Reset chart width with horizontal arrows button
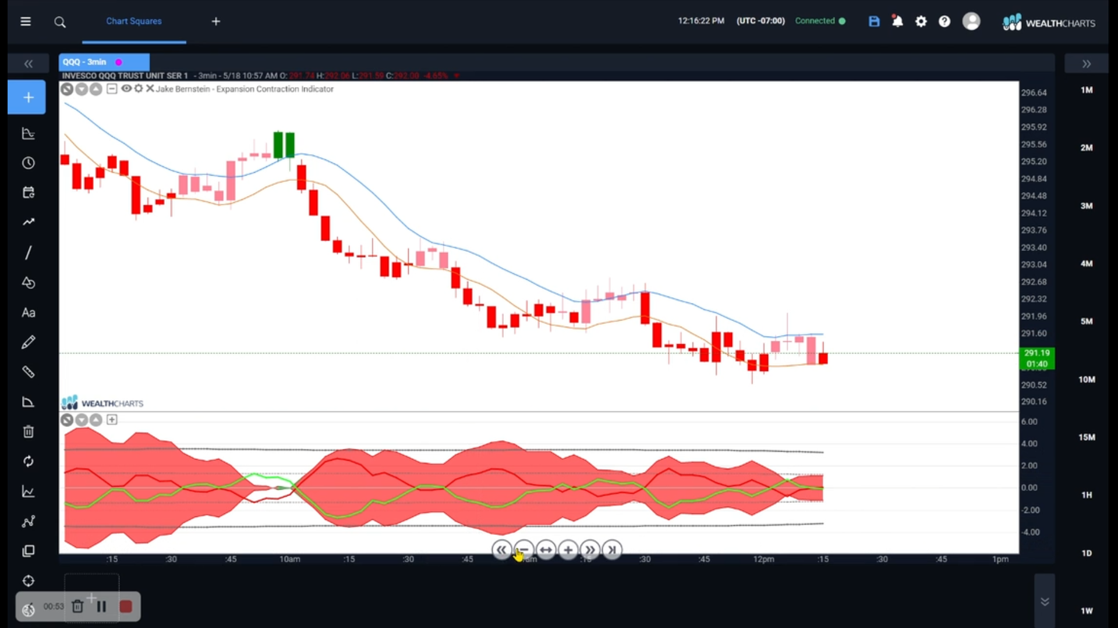Screen dimensions: 1118x628 546,549
